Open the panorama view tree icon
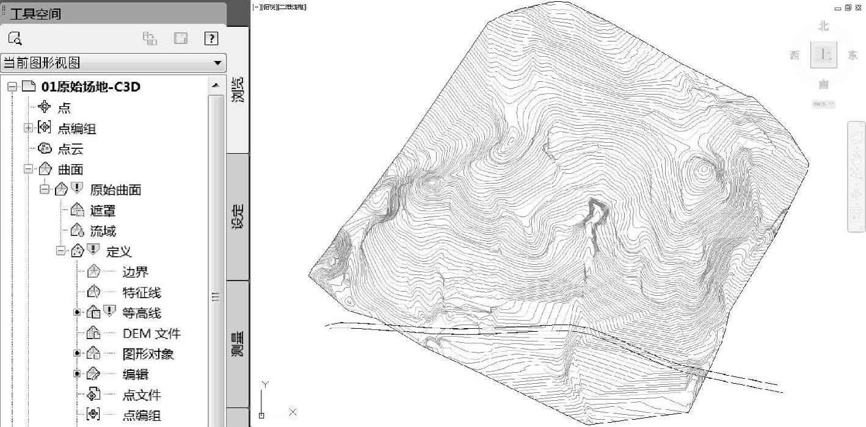This screenshot has width=866, height=427. click(150, 38)
